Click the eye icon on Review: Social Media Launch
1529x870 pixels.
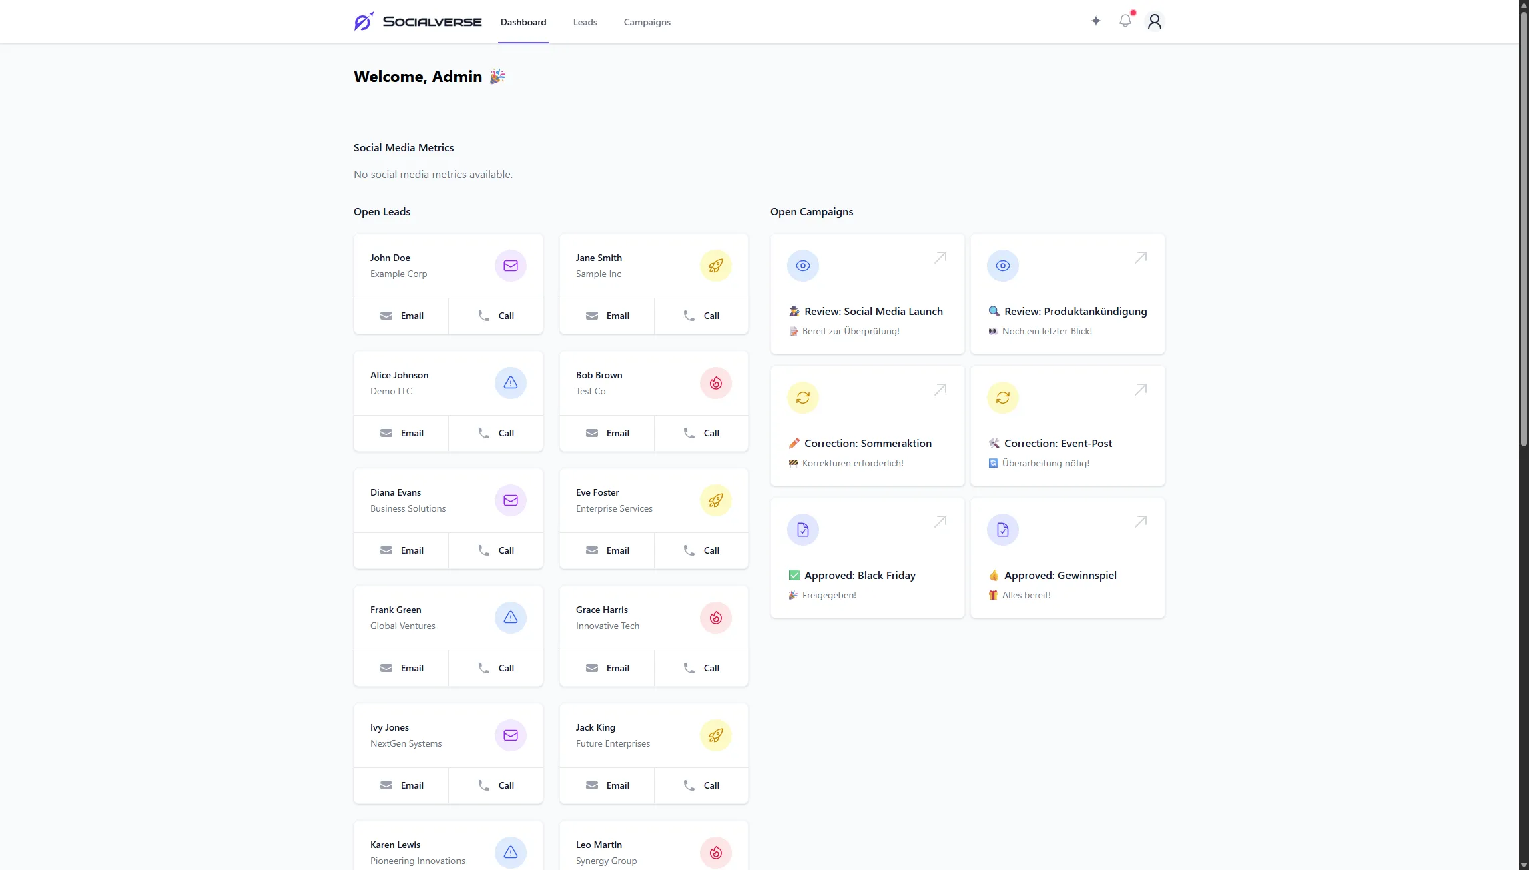[x=802, y=265]
